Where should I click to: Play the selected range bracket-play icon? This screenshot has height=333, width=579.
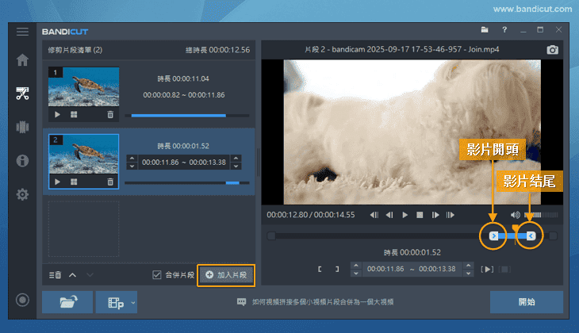[x=487, y=269]
